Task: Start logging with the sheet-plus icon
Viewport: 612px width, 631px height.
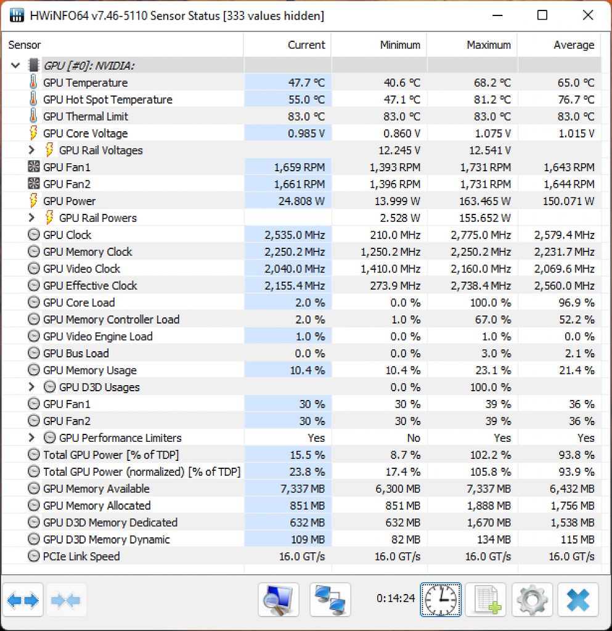Action: tap(486, 600)
